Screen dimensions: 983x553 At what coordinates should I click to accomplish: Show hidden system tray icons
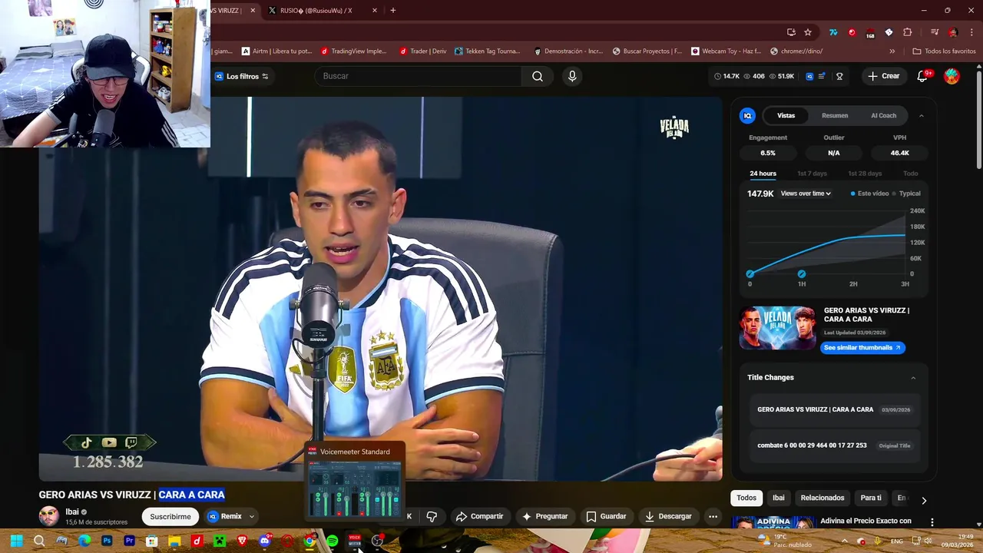click(x=845, y=541)
